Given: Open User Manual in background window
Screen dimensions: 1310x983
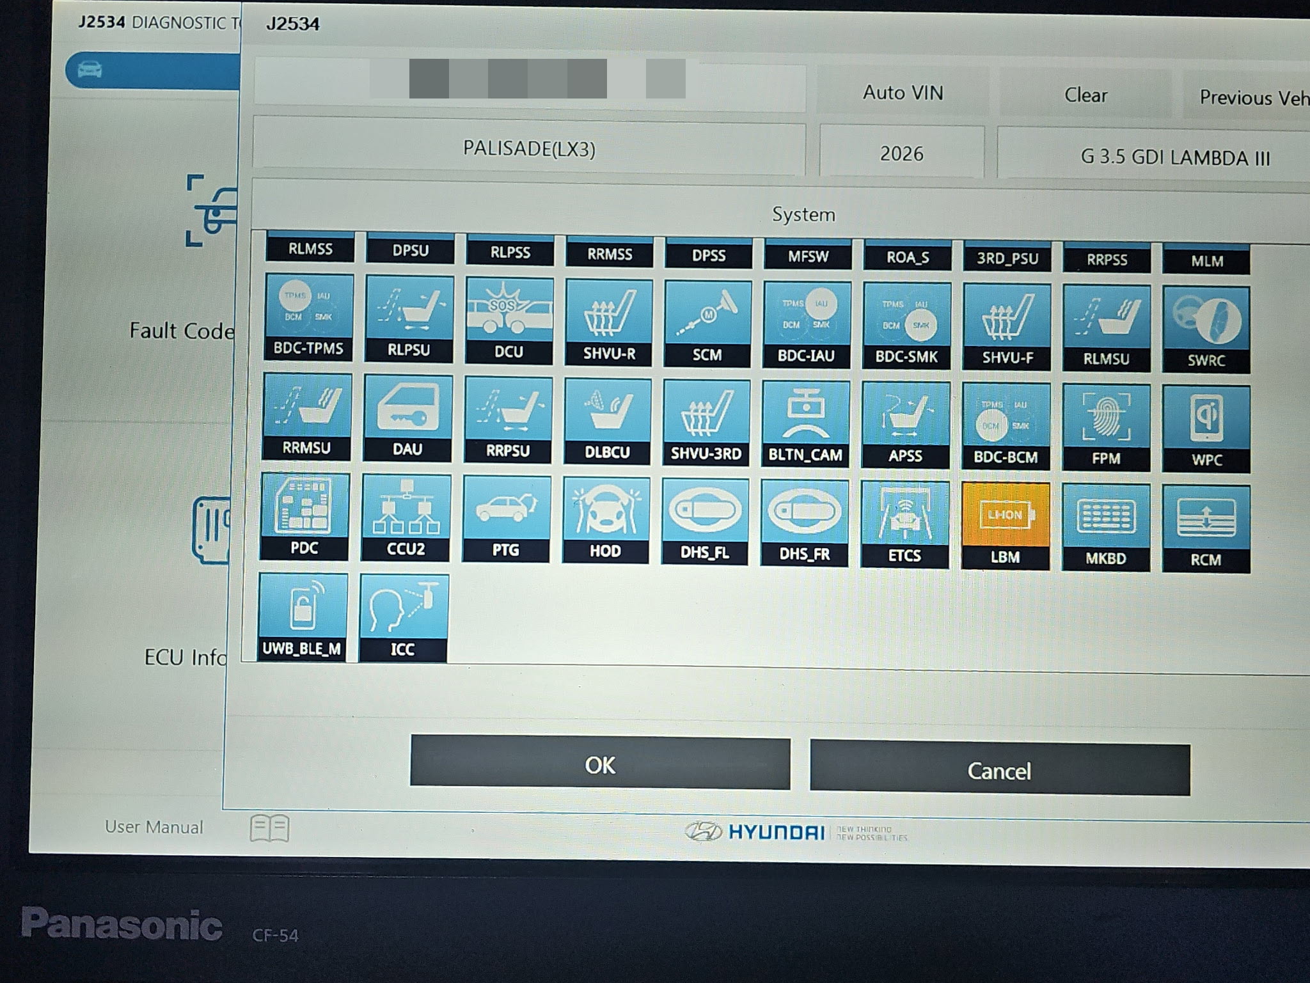Looking at the screenshot, I should pos(154,827).
